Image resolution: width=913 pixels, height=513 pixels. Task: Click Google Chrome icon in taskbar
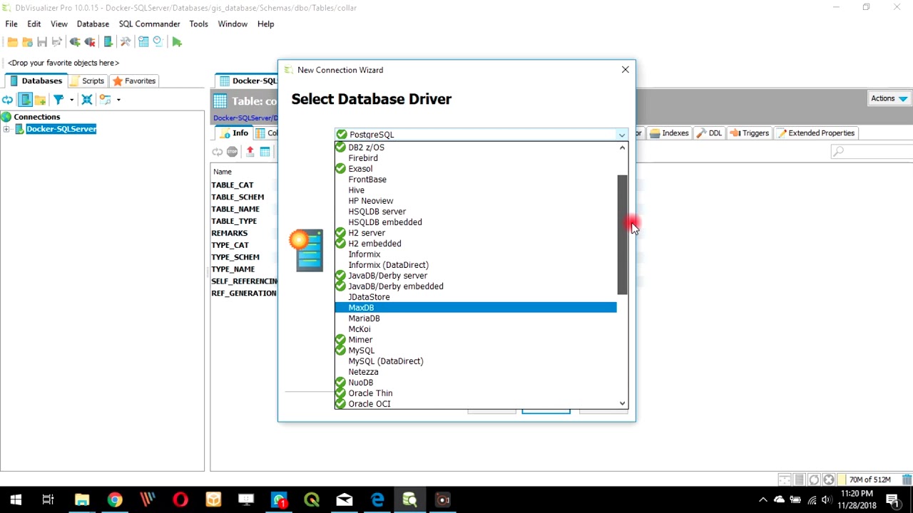pyautogui.click(x=115, y=499)
